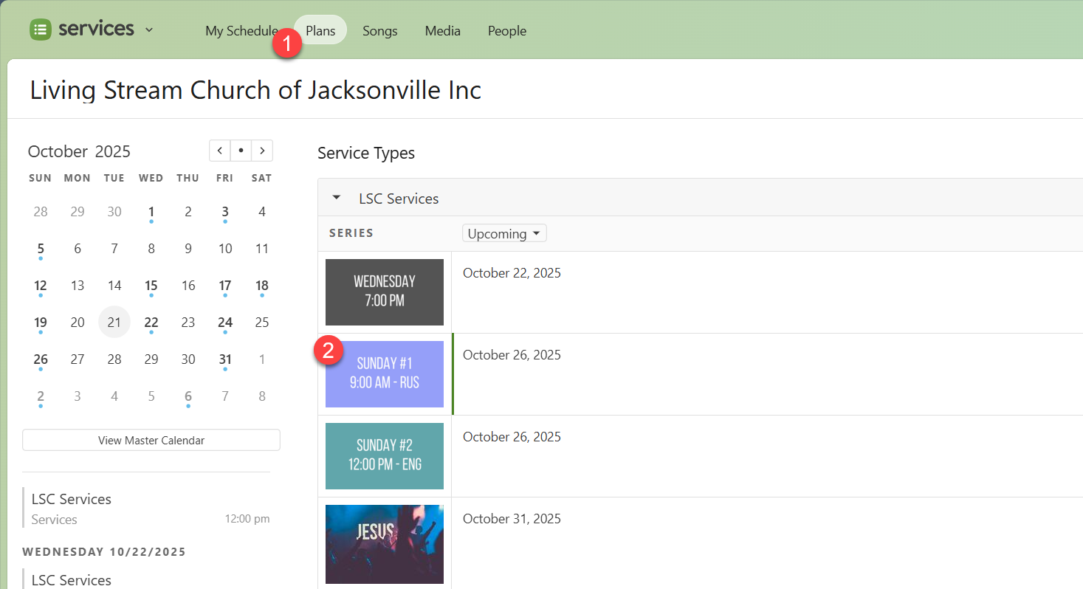Open the My Schedule tab

point(241,31)
